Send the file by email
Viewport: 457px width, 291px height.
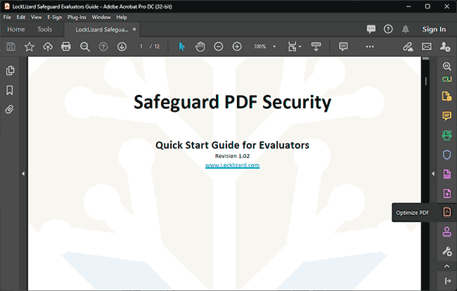(426, 46)
